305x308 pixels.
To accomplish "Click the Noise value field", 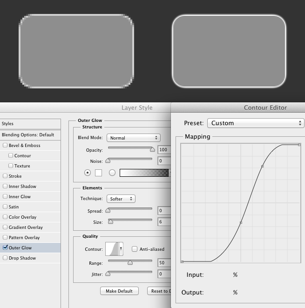I will point(164,161).
